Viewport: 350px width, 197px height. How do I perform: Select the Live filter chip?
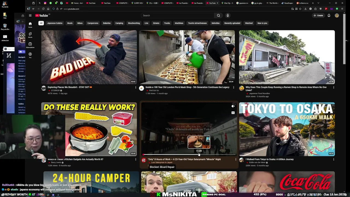point(146,23)
